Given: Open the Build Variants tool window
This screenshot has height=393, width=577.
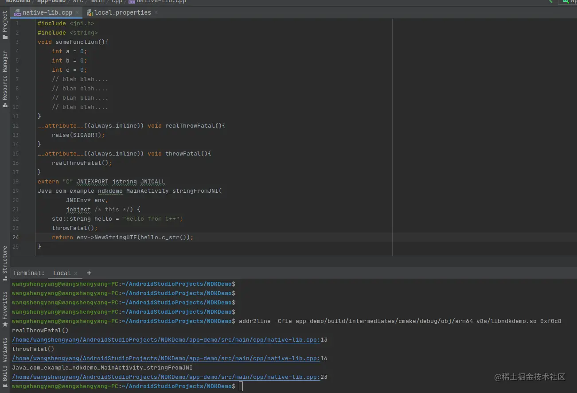Looking at the screenshot, I should (x=5, y=363).
